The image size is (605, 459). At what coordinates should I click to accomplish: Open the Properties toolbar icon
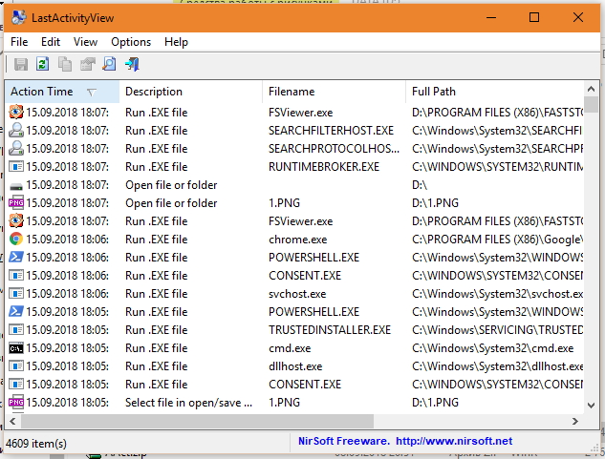click(88, 64)
